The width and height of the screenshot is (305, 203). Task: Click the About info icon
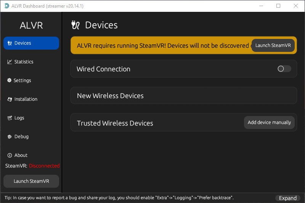(x=10, y=155)
